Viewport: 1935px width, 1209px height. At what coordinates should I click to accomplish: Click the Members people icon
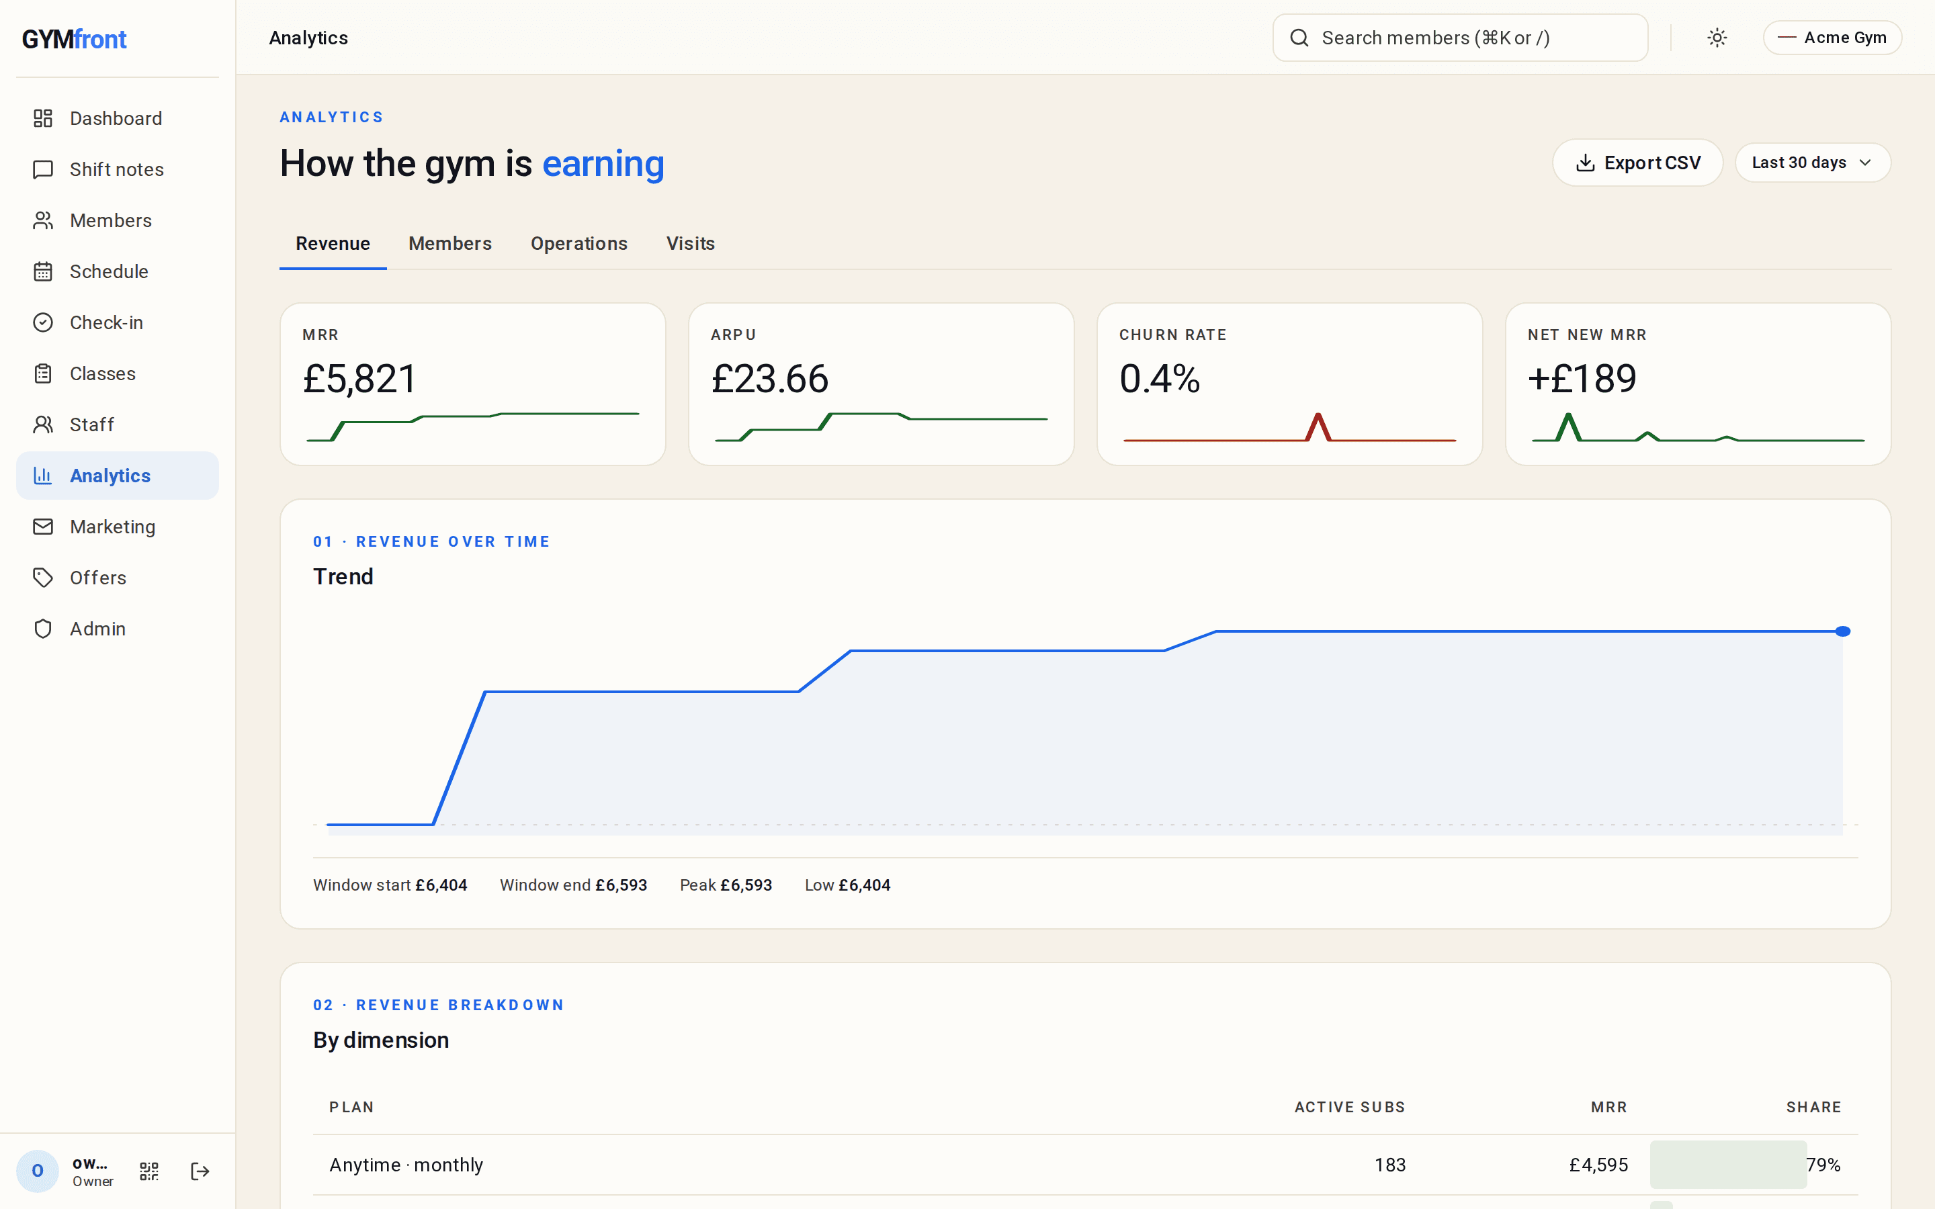(x=43, y=221)
